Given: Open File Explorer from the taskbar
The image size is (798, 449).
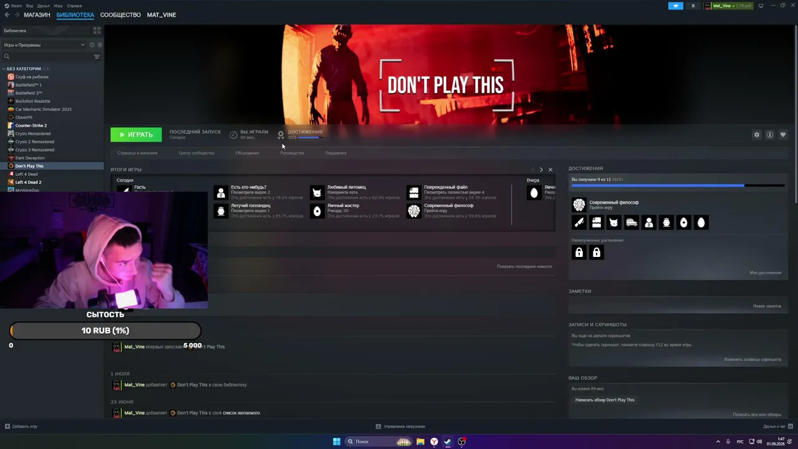Looking at the screenshot, I should [420, 442].
